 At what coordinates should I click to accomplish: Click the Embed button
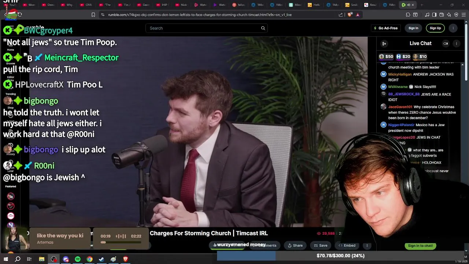coord(347,245)
